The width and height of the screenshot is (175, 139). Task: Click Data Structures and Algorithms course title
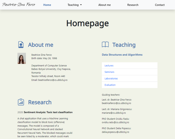[x=122, y=55]
